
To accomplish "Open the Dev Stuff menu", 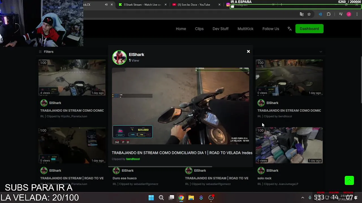I will [221, 29].
